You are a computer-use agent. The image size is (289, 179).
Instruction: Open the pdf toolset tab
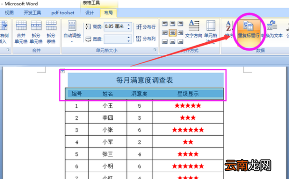tap(63, 13)
